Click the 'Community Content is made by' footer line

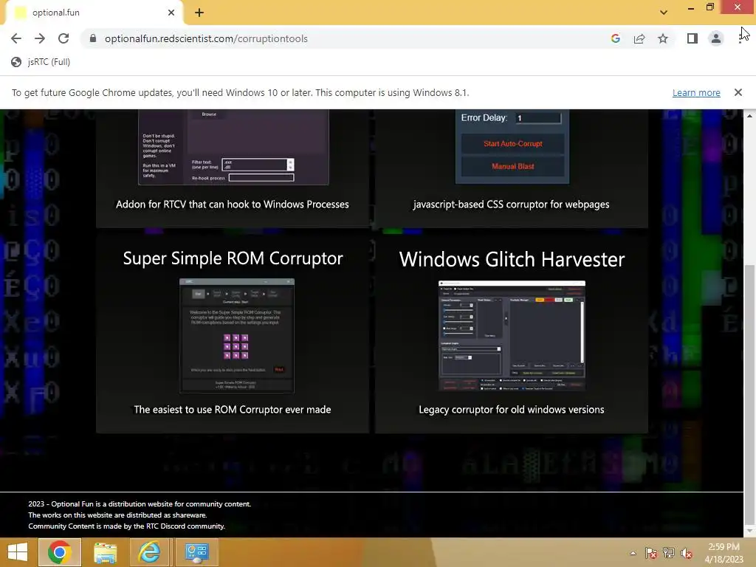pyautogui.click(x=127, y=526)
